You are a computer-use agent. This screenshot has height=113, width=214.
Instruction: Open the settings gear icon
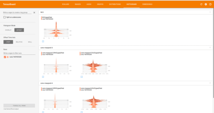pyautogui.click(x=206, y=4)
